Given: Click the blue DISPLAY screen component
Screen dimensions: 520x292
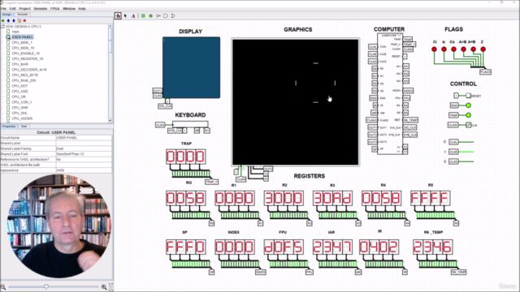Looking at the screenshot, I should 192,67.
